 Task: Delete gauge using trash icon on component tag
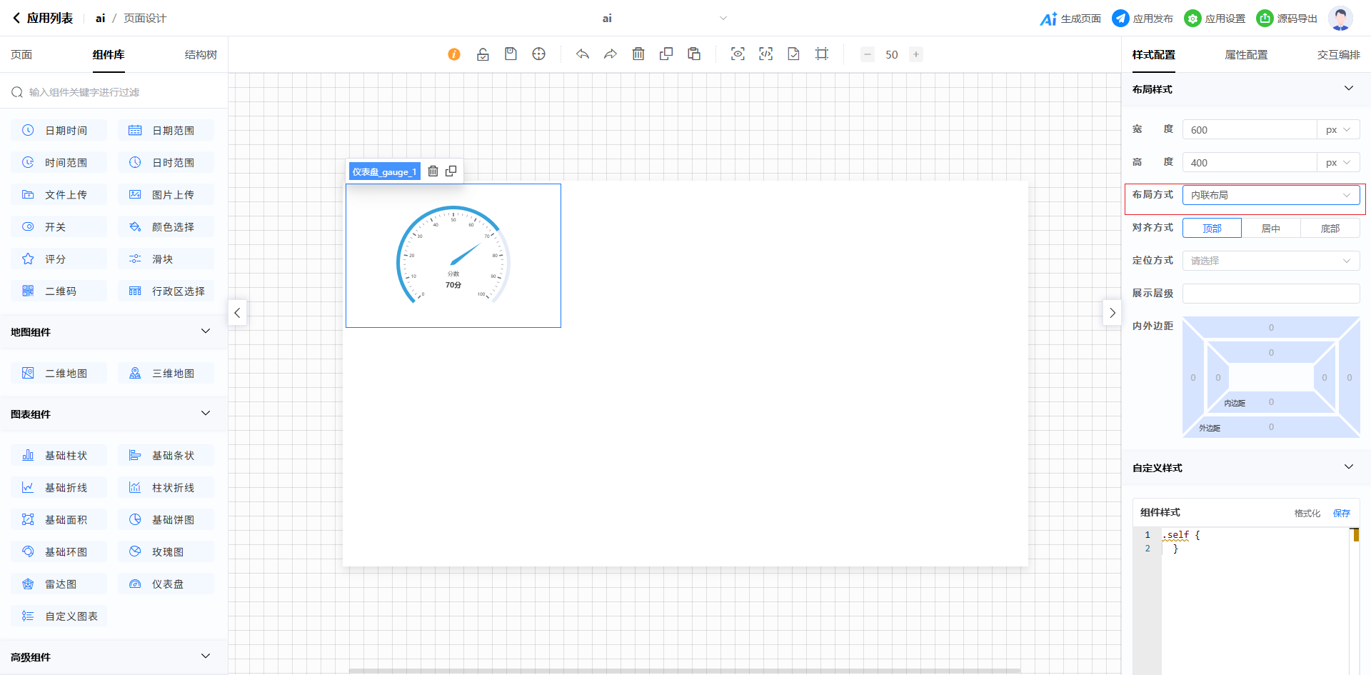[x=433, y=171]
